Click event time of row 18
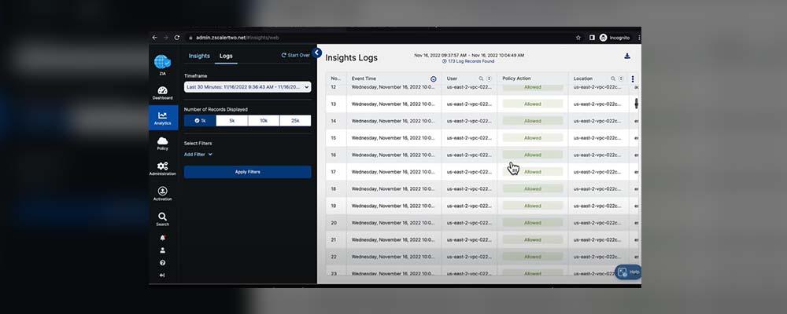Viewport: 787px width, 314px height. click(393, 189)
